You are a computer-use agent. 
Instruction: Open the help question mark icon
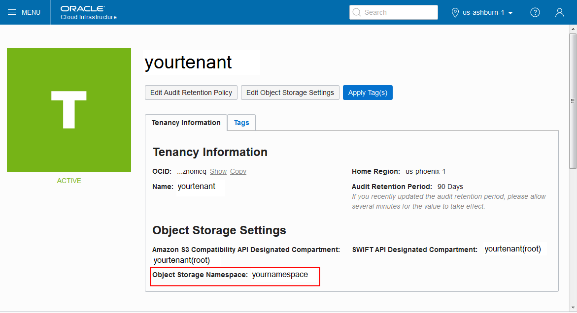pos(535,12)
